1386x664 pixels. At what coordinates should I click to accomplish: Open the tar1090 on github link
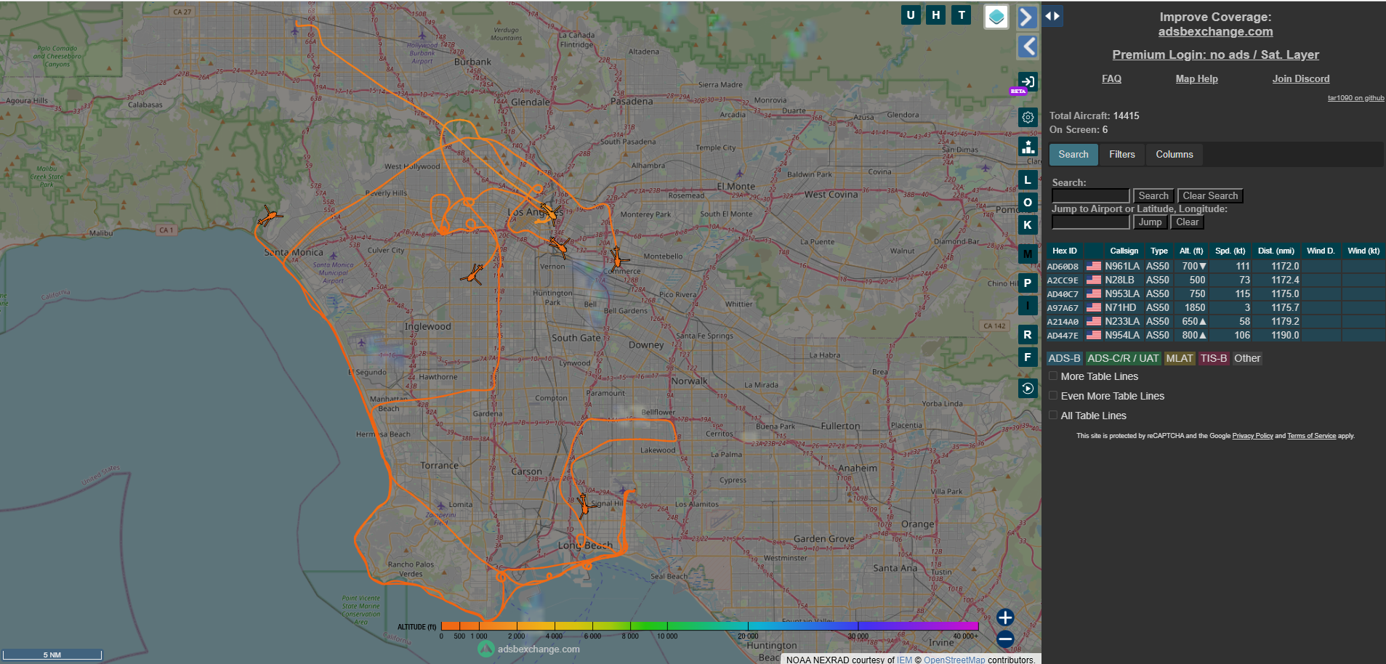coord(1355,98)
